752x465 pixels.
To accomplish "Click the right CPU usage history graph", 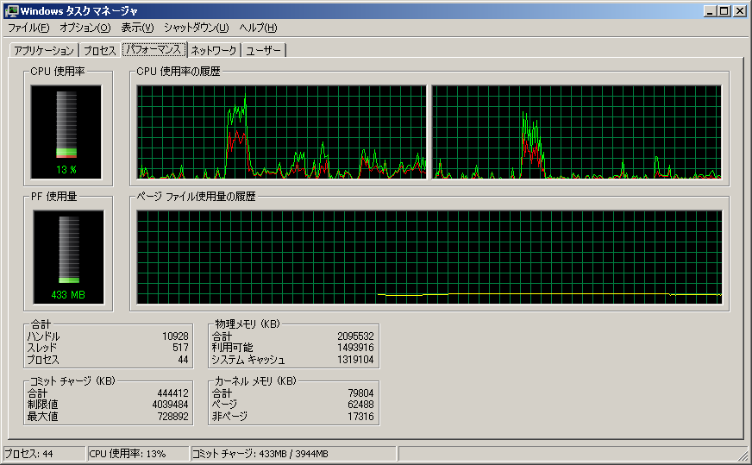I will click(576, 132).
